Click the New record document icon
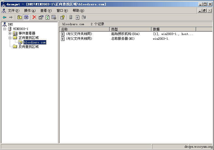The height and width of the screenshot is (150, 214). pyautogui.click(x=77, y=17)
